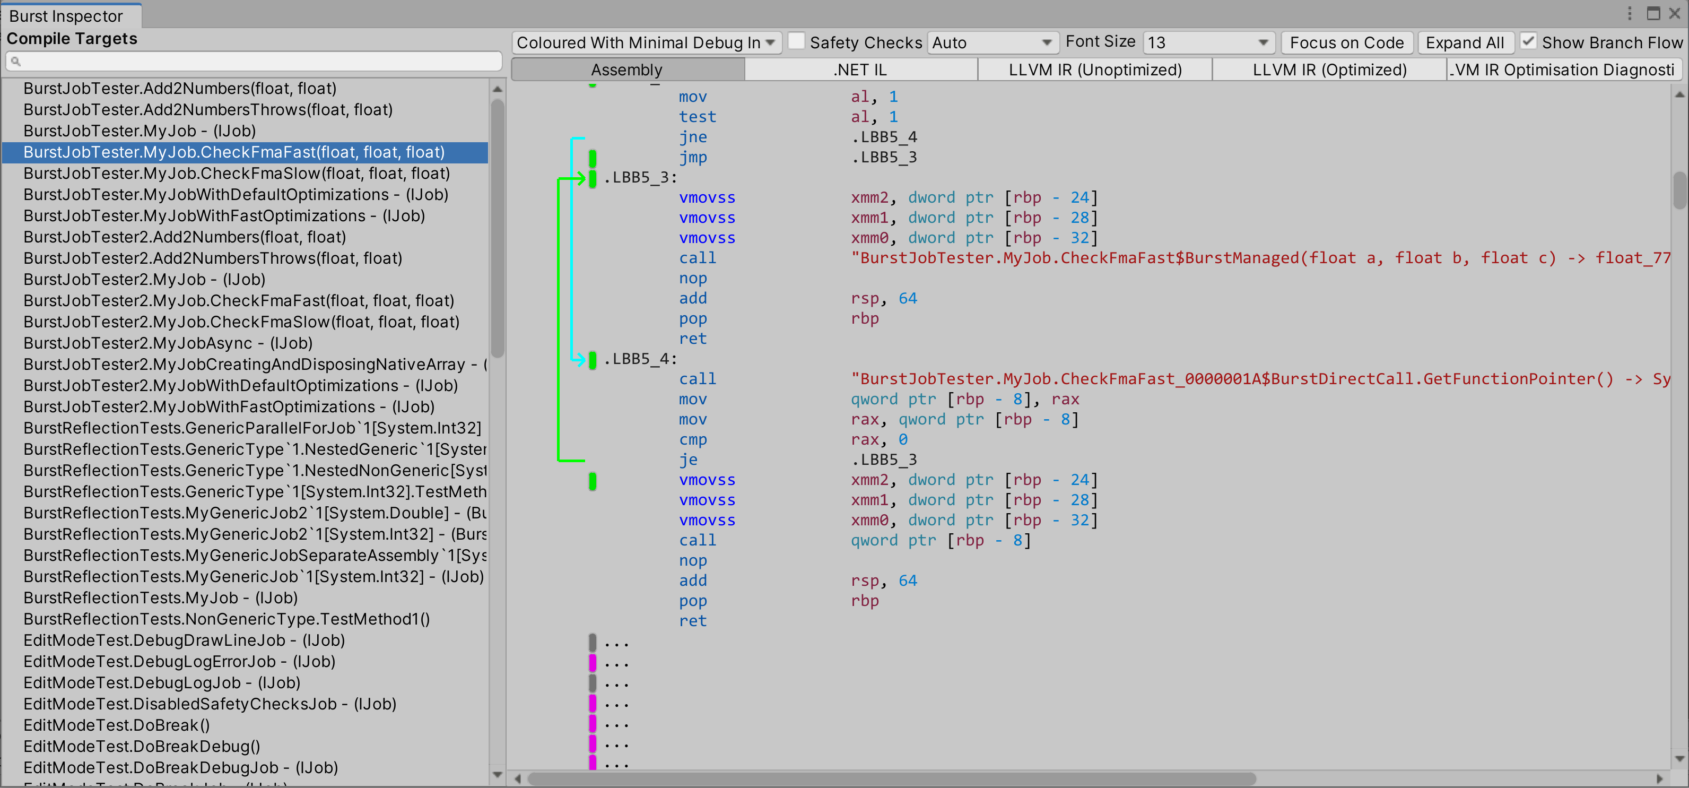Switch to the Assembly tab
This screenshot has width=1689, height=788.
(628, 69)
